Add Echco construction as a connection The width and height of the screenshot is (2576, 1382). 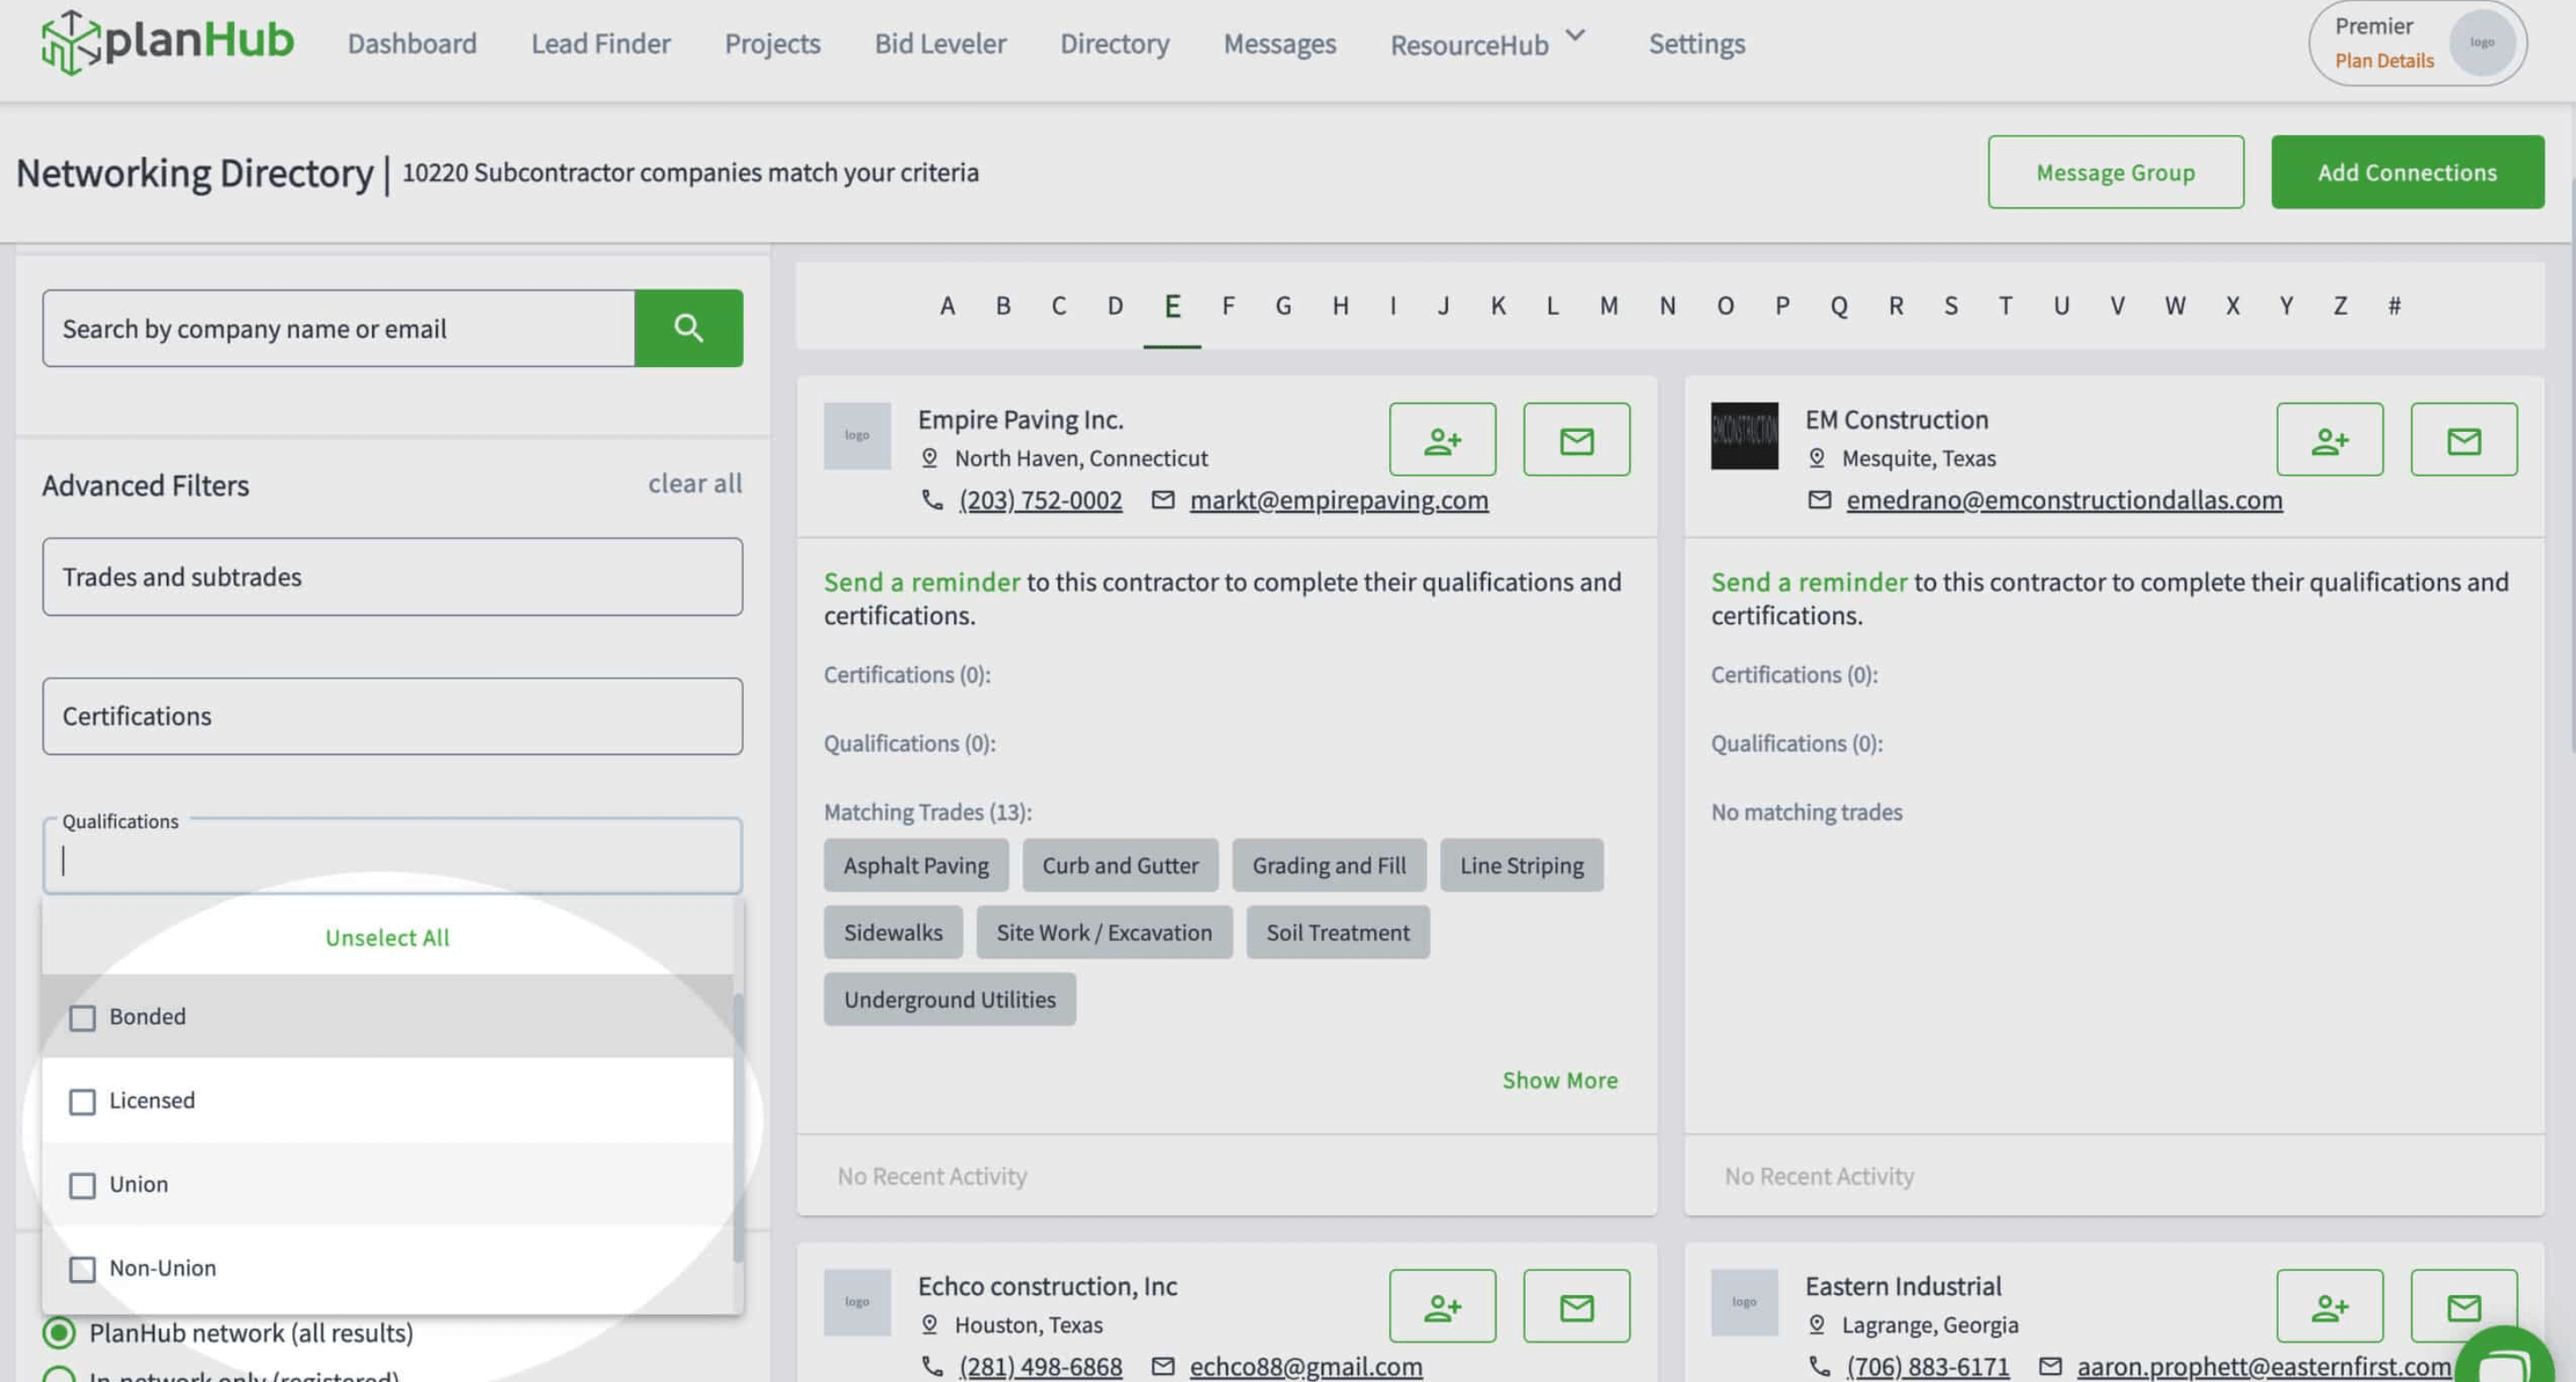point(1442,1306)
